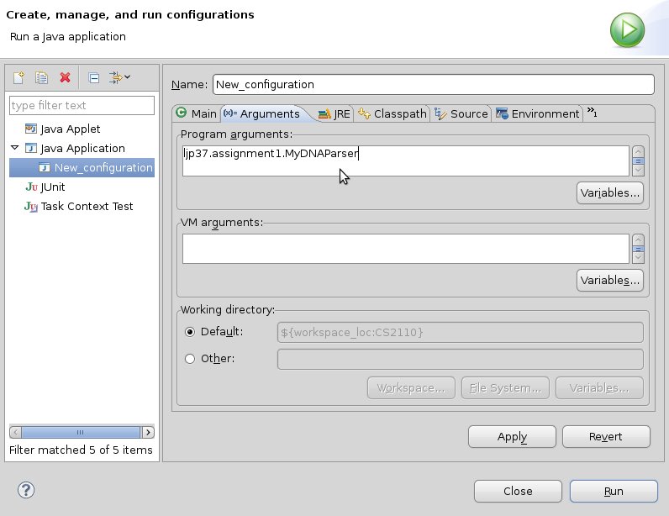The width and height of the screenshot is (669, 516).
Task: Select Task Context Test tree item
Action: pos(87,206)
